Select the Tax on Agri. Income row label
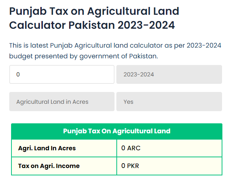The width and height of the screenshot is (232, 185). [49, 166]
